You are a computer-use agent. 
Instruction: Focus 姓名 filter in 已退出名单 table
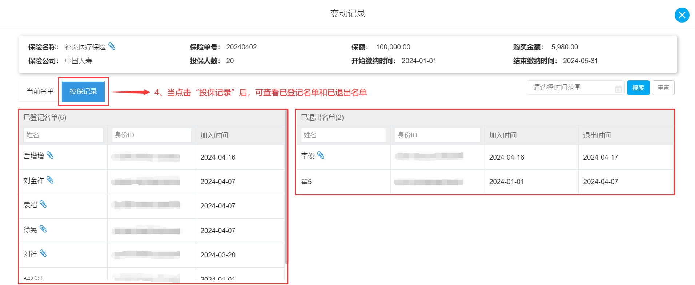(x=344, y=135)
